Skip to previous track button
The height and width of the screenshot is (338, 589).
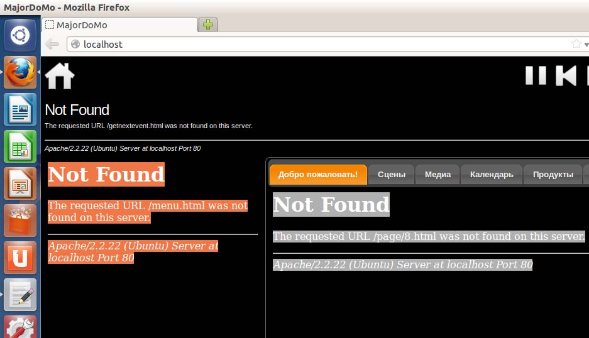(566, 75)
